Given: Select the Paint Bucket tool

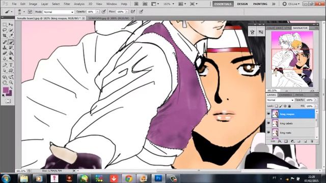Looking at the screenshot, I should point(11,53).
